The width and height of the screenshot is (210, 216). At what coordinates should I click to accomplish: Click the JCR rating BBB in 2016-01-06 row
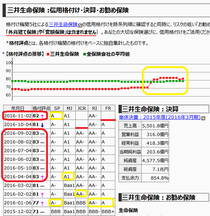[81, 203]
